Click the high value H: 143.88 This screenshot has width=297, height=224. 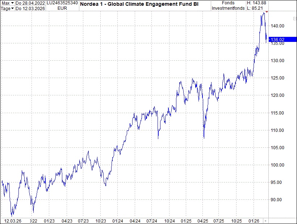256,3
